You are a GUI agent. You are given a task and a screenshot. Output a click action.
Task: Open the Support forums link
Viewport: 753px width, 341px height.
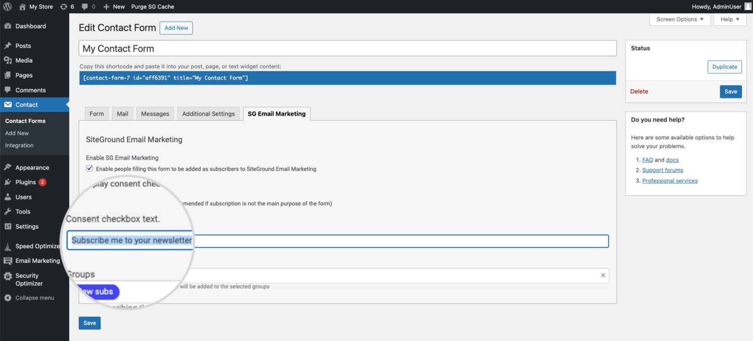pyautogui.click(x=662, y=170)
